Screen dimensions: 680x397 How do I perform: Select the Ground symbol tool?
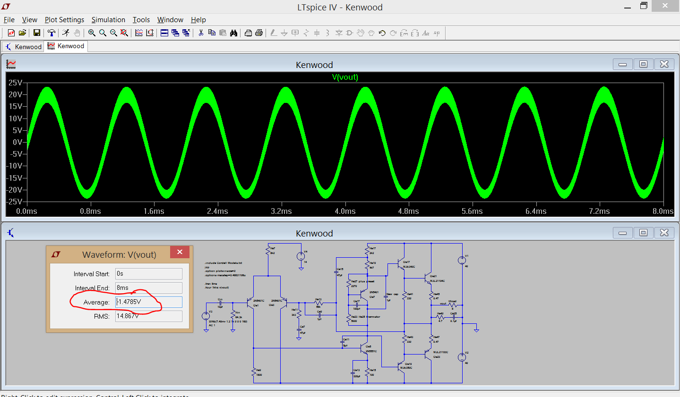pyautogui.click(x=284, y=33)
